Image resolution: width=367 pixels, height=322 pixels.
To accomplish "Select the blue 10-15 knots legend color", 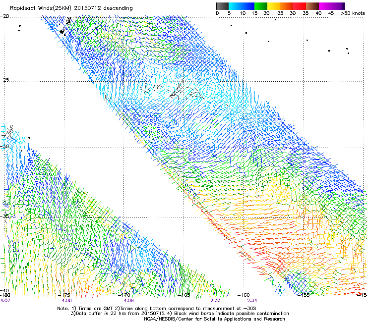I will (248, 6).
